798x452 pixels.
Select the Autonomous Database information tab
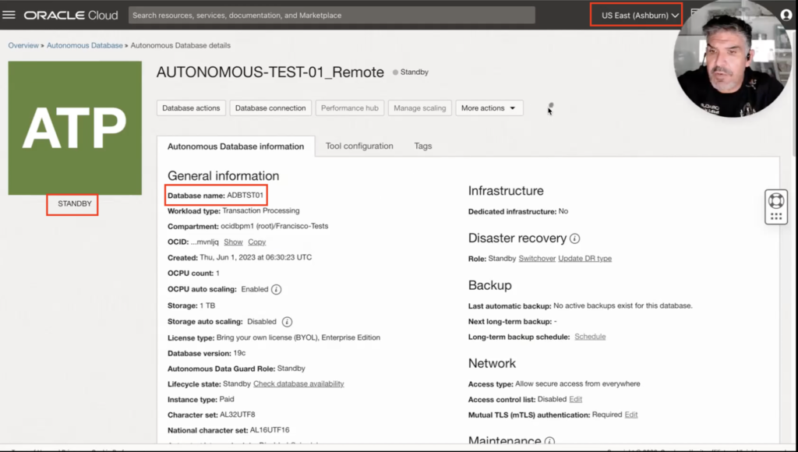(235, 147)
